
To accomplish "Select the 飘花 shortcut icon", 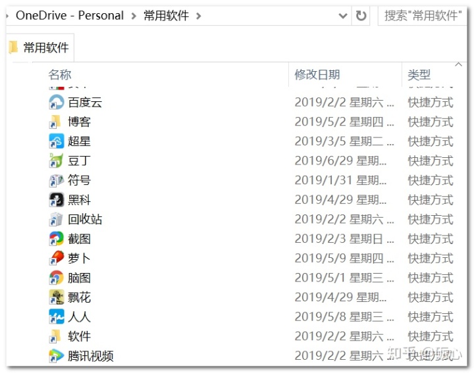I will coord(57,297).
